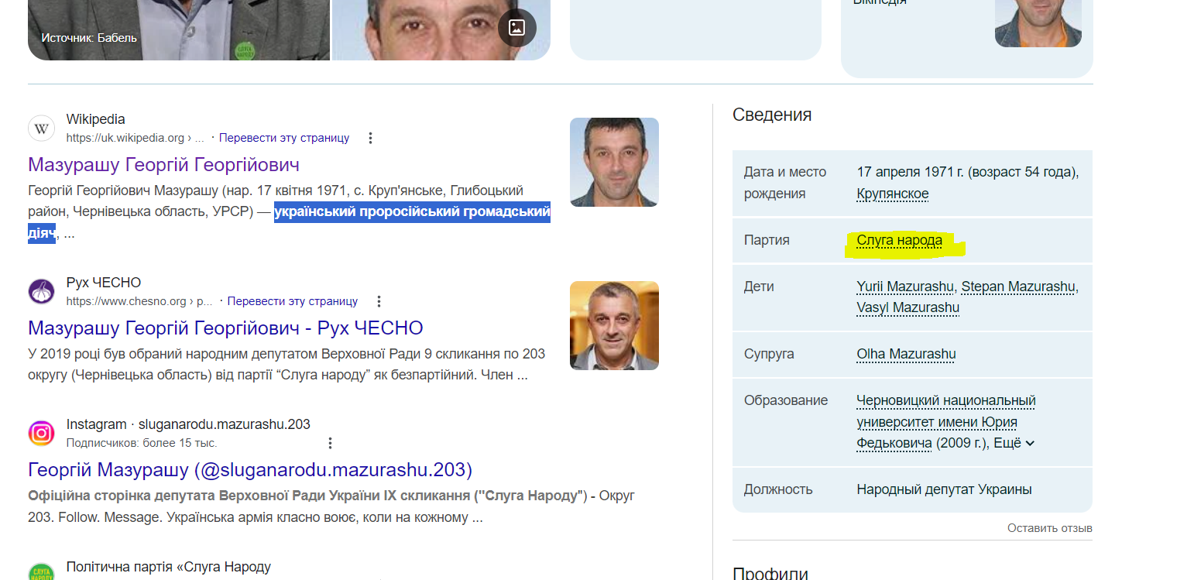Click the Olha Mazurashu spouse link

[905, 354]
